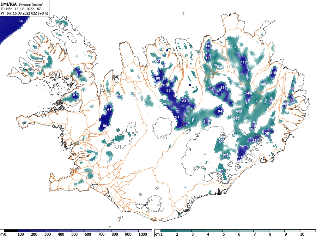The image size is (316, 237).
Task: Click the '400' map value in the east
Action: click(263, 84)
